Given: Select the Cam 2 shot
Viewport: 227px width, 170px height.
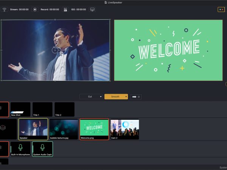Looking at the screenshot, I should tap(124, 129).
